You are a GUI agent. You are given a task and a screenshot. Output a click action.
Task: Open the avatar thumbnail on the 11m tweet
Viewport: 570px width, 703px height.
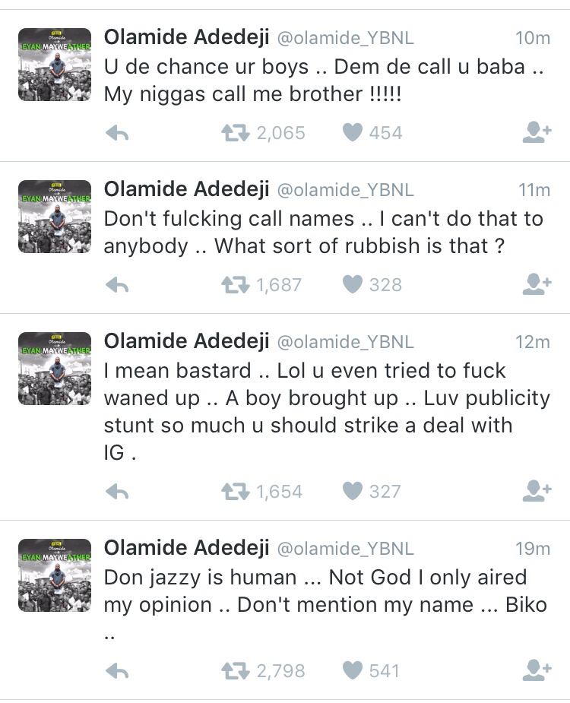[54, 217]
